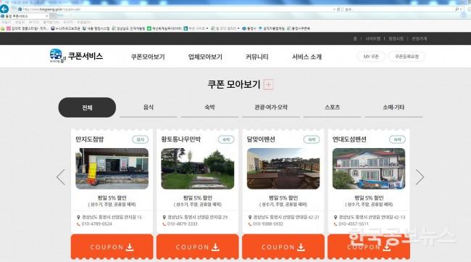Screen dimensions: 471x262
Task: Select the 관광·여가·오락 category tab
Action: point(271,107)
